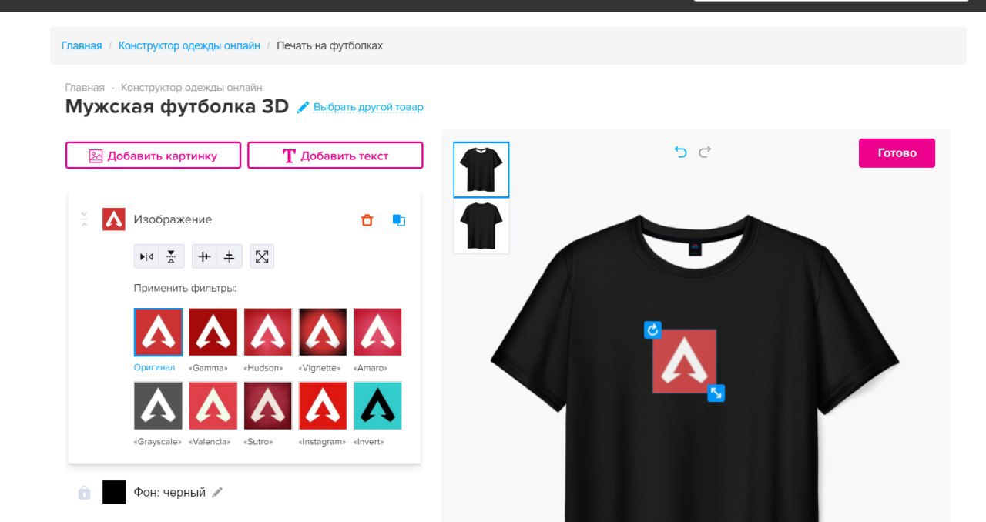This screenshot has height=522, width=986.
Task: Duplicate the image layer with copy icon
Action: (x=398, y=220)
